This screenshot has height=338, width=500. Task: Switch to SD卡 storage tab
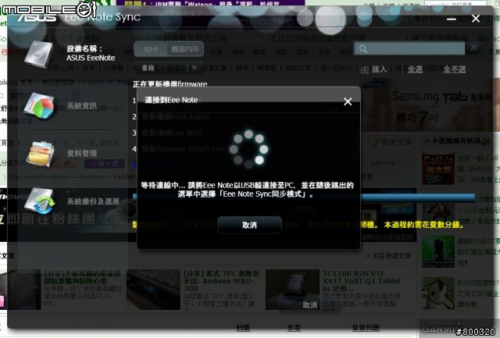coord(151,49)
